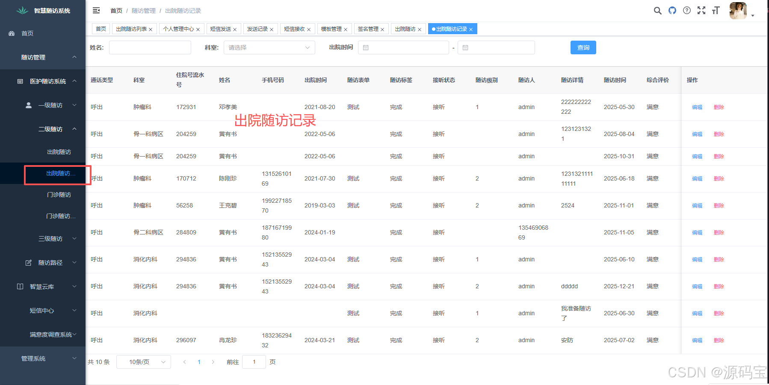This screenshot has width=769, height=385.
Task: Open sidebar 首页 dashboard item
Action: point(43,33)
